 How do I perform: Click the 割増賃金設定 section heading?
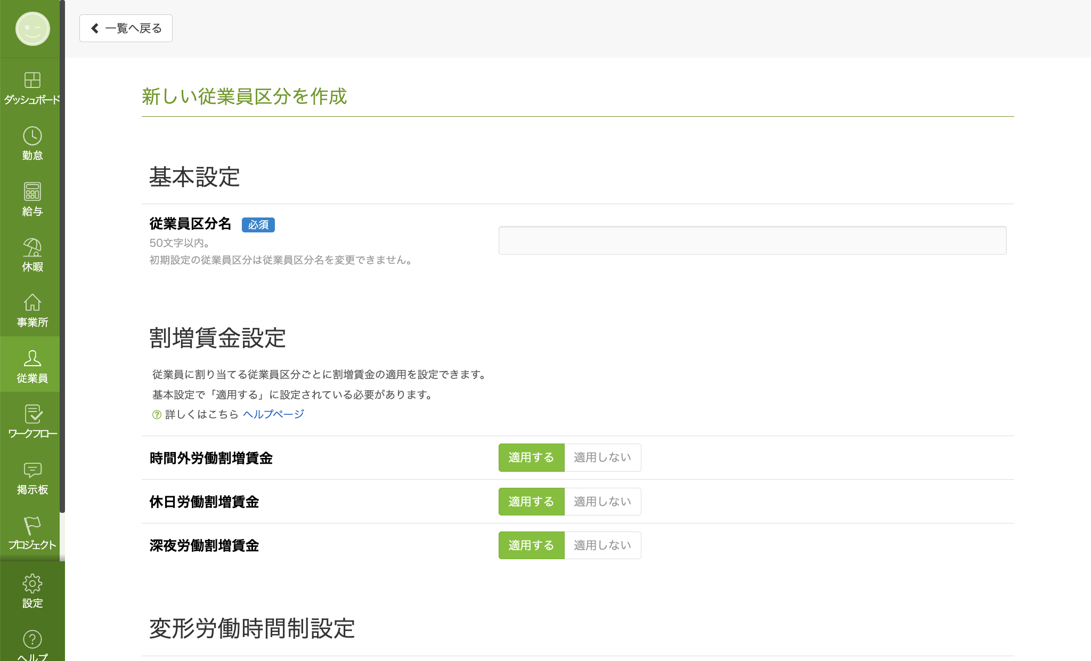217,338
